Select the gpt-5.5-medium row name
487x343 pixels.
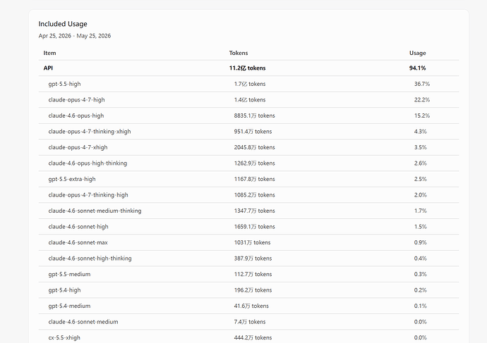click(x=69, y=274)
